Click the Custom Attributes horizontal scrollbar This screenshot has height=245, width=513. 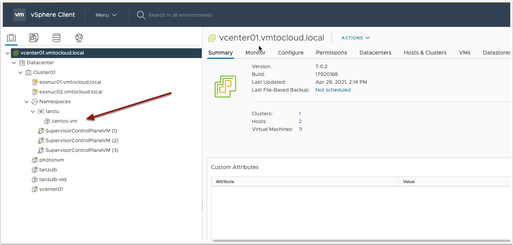(361, 241)
